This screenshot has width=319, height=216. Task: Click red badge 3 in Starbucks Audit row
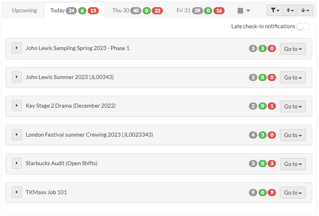(272, 164)
